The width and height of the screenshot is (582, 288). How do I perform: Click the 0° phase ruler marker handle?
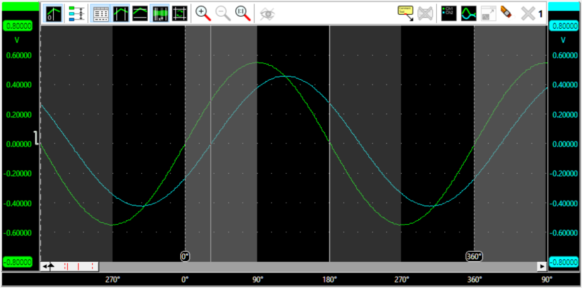[185, 256]
